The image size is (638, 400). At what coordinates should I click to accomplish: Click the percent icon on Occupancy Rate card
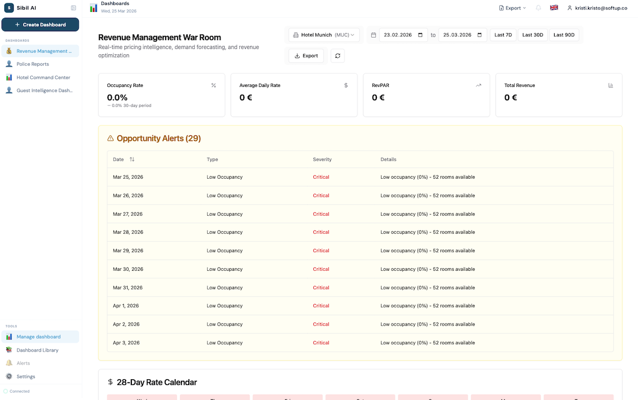pos(213,85)
